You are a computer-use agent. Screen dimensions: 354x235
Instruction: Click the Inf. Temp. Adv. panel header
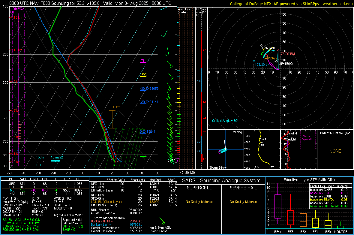[201, 12]
